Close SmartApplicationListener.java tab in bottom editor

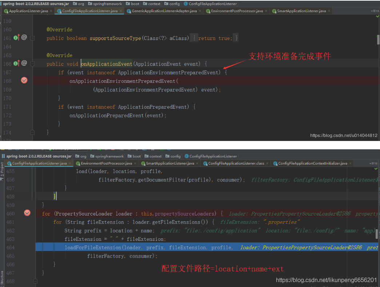(197, 163)
